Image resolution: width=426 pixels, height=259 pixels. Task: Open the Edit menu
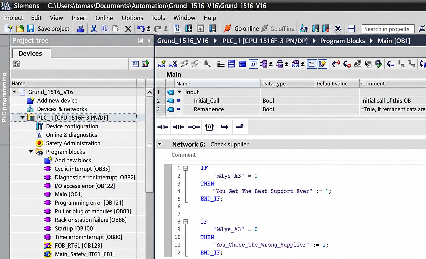click(x=36, y=18)
